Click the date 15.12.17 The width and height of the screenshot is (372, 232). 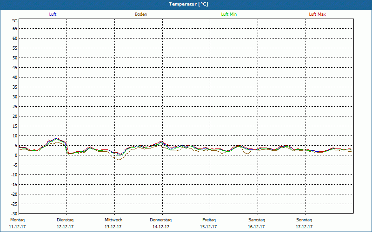click(208, 227)
